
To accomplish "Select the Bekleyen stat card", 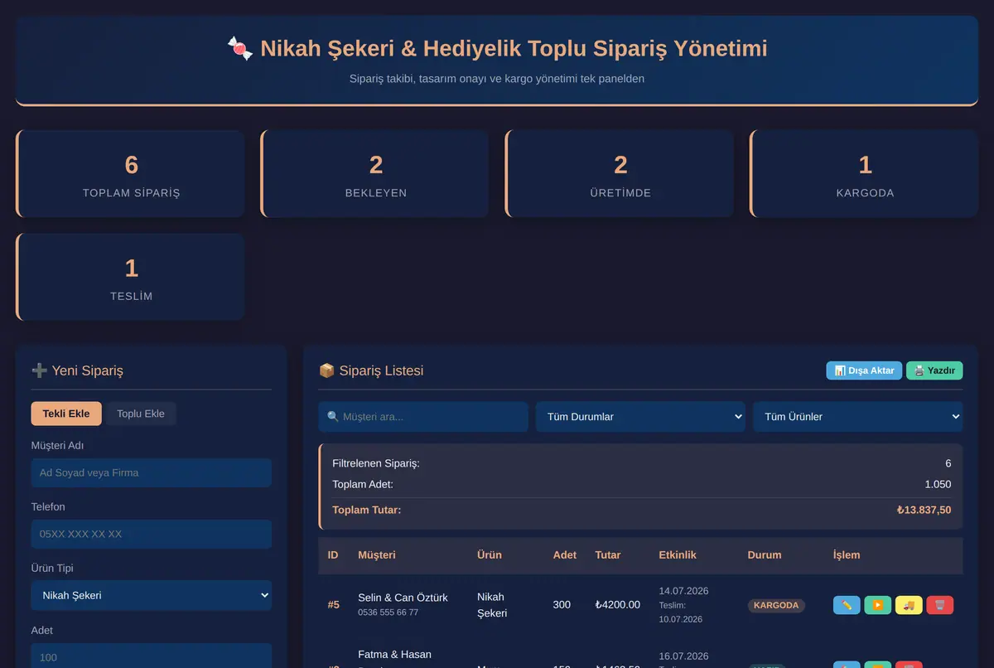I will [x=375, y=174].
